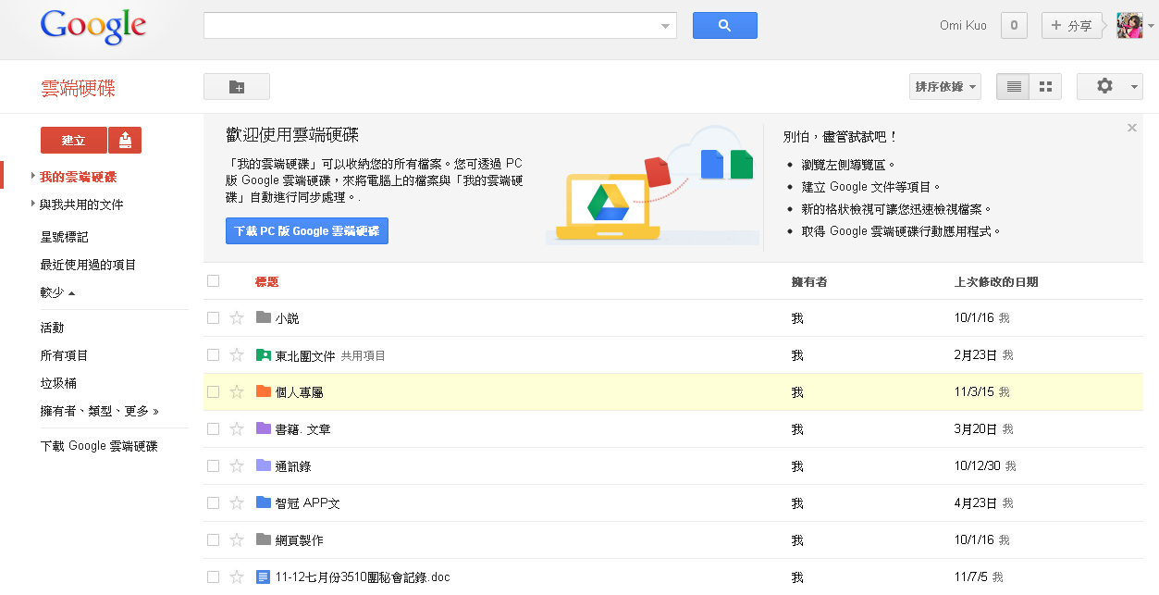1159x595 pixels.
Task: Click the blue document icon of 11-12七月份3510團秘會記錄.doc
Action: tap(264, 576)
